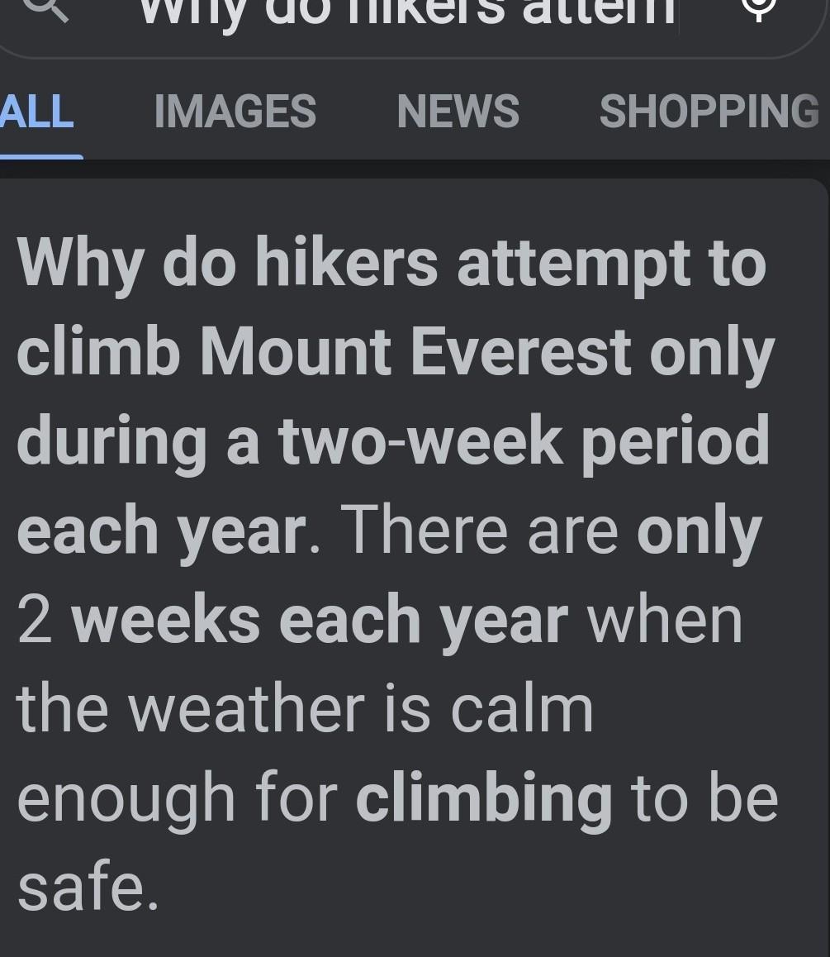Click the bold 'Why do hikers attempt to' line
The image size is (830, 957).
[x=391, y=264]
